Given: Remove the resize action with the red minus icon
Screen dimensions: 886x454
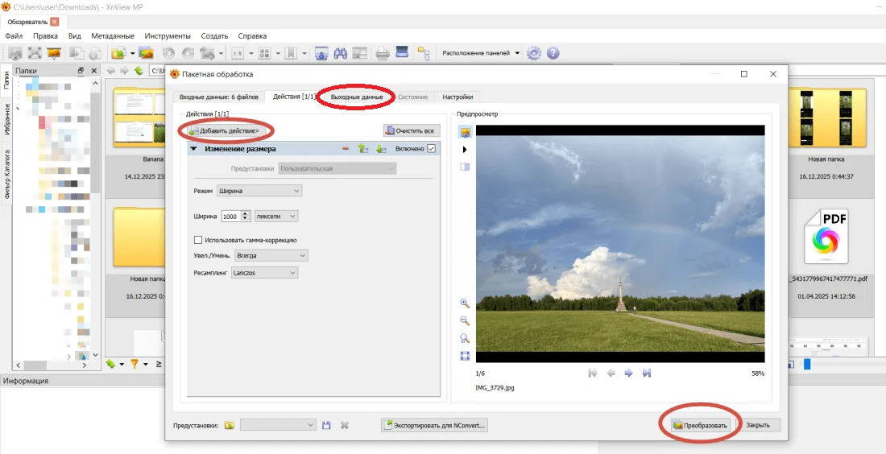Looking at the screenshot, I should pos(346,149).
